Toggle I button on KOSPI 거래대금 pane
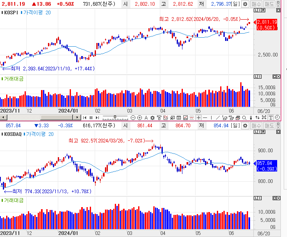Image resolution: width=287 pixels, height=237 pixels. click(260, 77)
